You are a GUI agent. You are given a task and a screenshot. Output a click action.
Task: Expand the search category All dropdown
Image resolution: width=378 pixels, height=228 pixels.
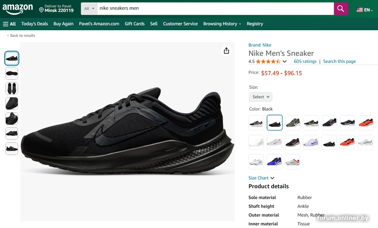[x=89, y=9]
